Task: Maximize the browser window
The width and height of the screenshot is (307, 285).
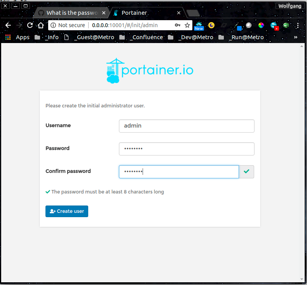Action: [x=25, y=6]
